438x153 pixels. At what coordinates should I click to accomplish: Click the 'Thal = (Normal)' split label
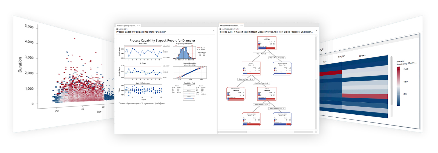[x=261, y=54]
